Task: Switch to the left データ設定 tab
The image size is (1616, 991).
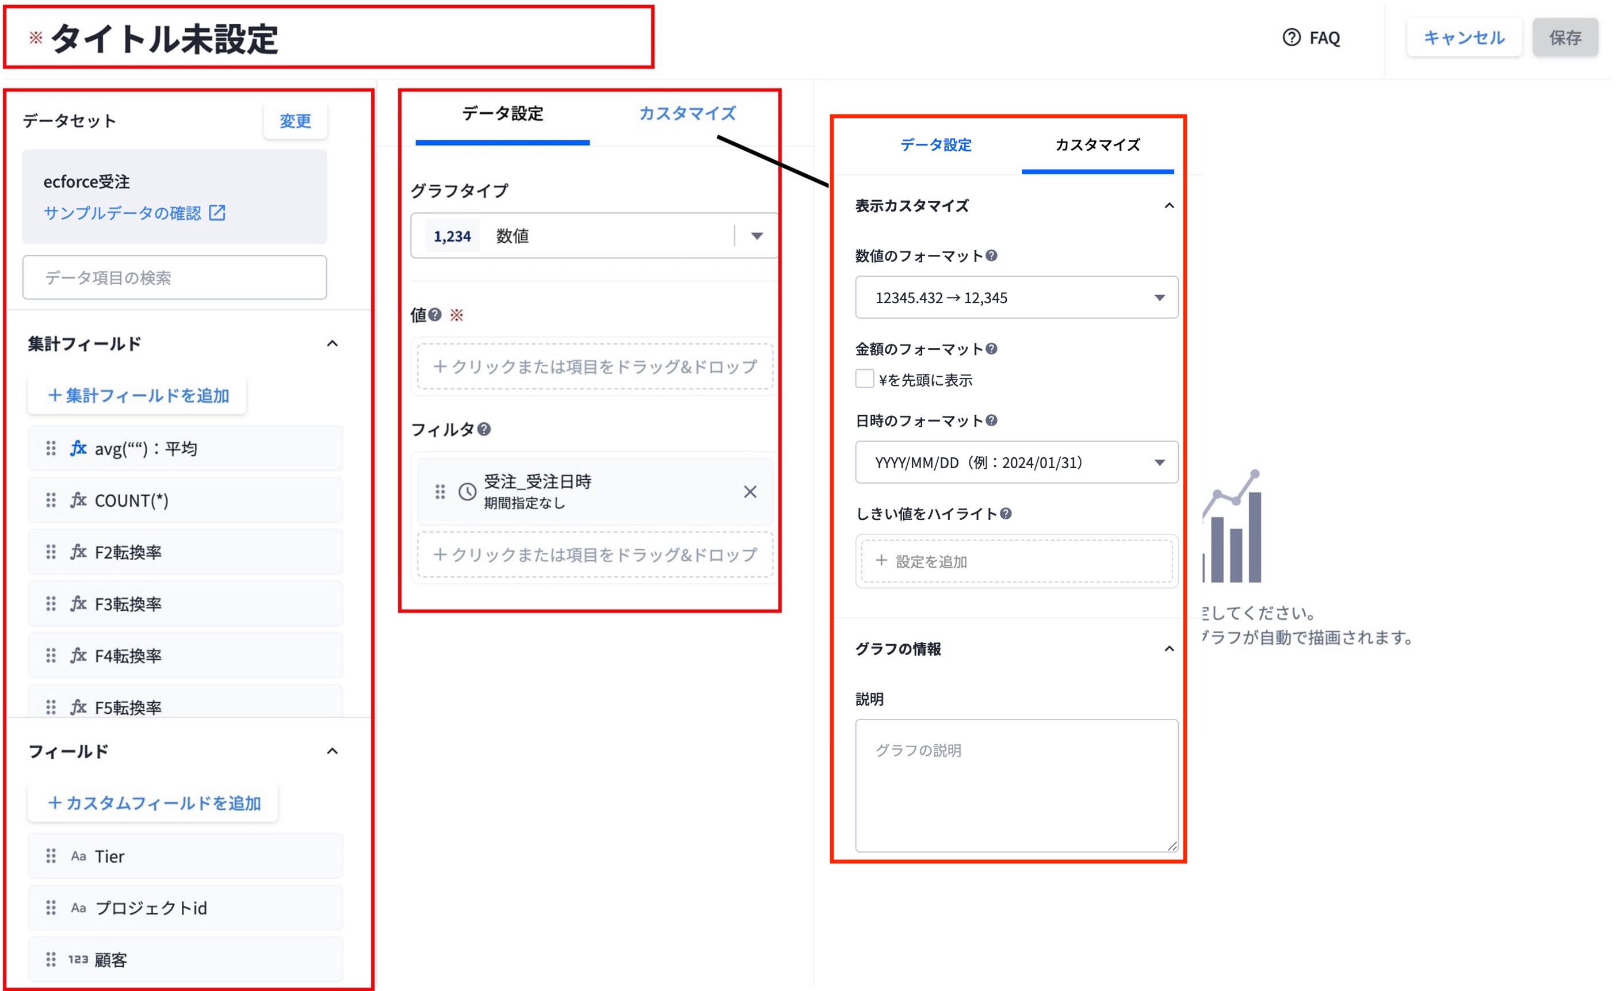Action: tap(502, 114)
